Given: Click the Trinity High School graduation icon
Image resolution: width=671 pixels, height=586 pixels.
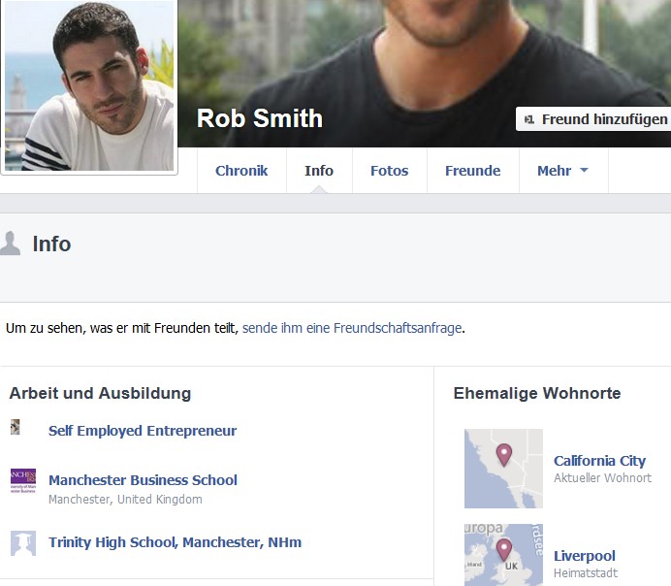Looking at the screenshot, I should coord(23,542).
